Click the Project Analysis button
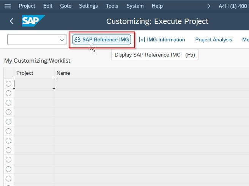Viewport: 249px width, 186px height. click(x=214, y=39)
